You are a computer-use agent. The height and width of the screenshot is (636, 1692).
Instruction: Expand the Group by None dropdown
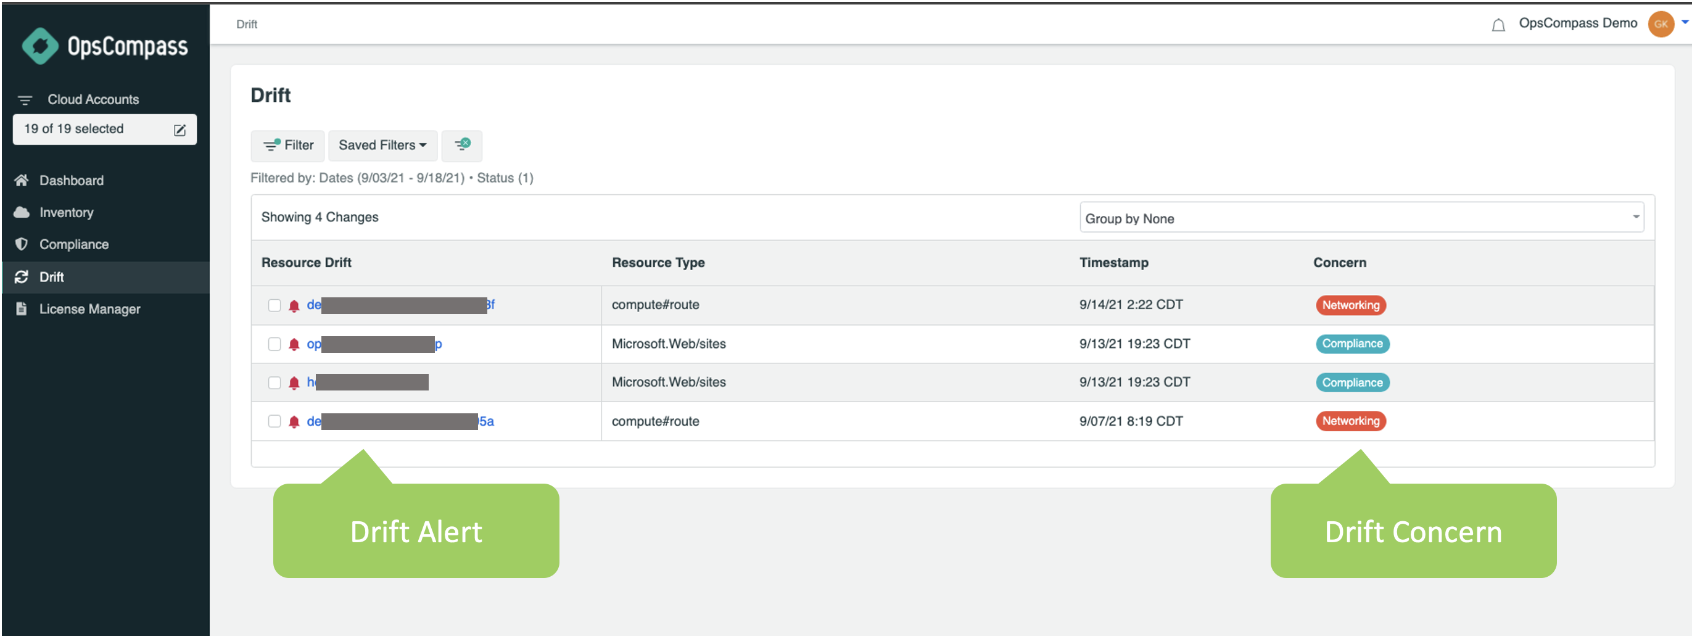click(x=1361, y=218)
